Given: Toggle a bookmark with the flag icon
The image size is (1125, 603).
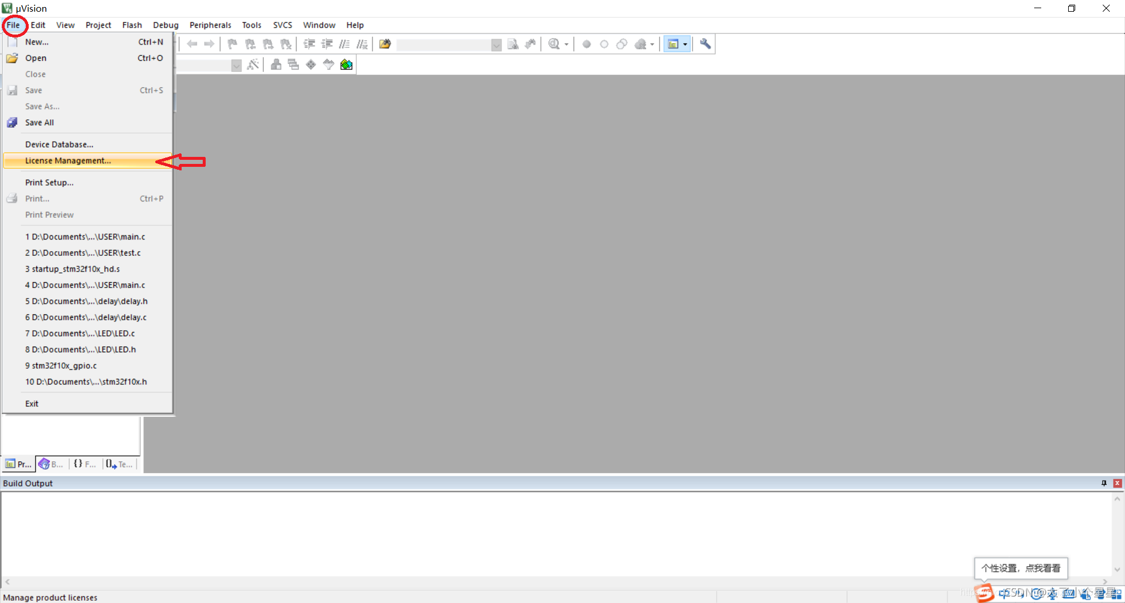Looking at the screenshot, I should (x=233, y=44).
